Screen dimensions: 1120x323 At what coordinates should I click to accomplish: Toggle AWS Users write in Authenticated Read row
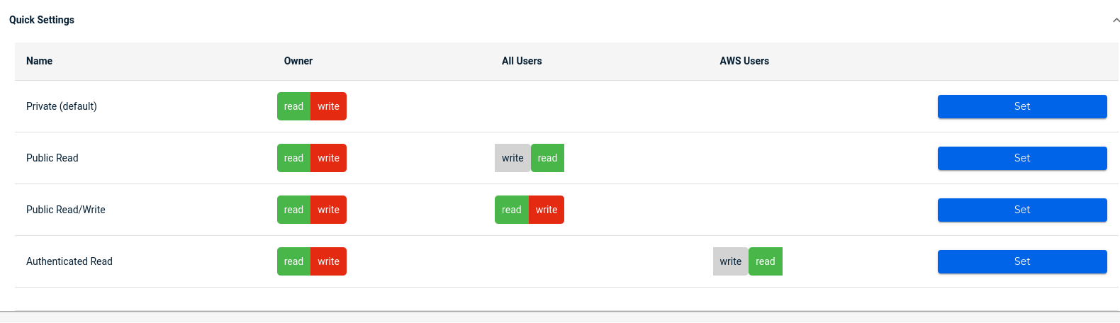click(730, 261)
